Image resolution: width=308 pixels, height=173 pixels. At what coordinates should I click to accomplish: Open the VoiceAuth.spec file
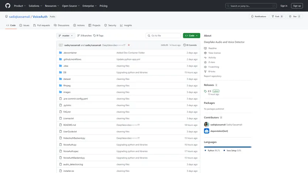pyautogui.click(x=71, y=151)
